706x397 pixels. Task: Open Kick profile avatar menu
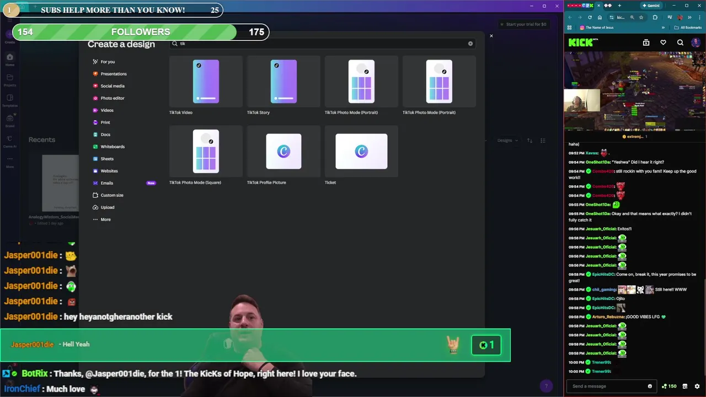coord(696,42)
